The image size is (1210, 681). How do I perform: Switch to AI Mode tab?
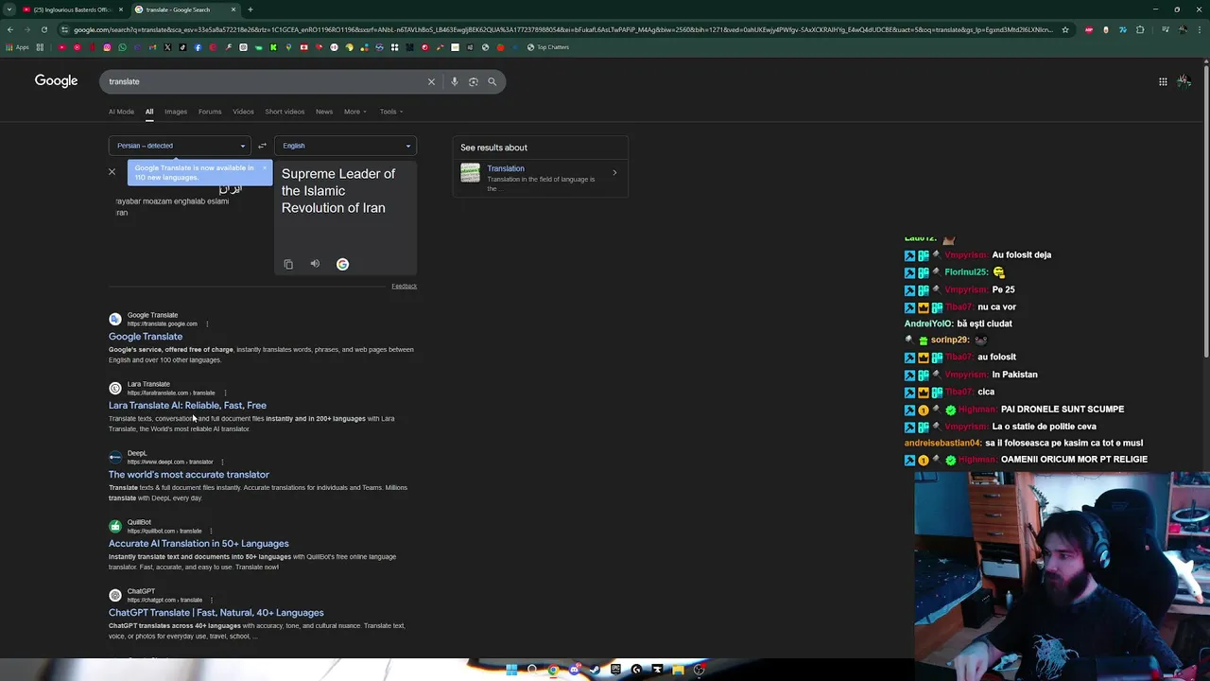click(121, 112)
